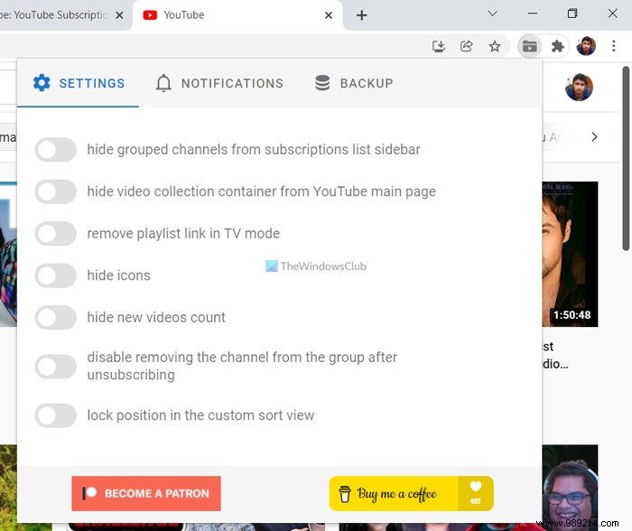
Task: Close the YouTube browser tab
Action: click(x=329, y=15)
